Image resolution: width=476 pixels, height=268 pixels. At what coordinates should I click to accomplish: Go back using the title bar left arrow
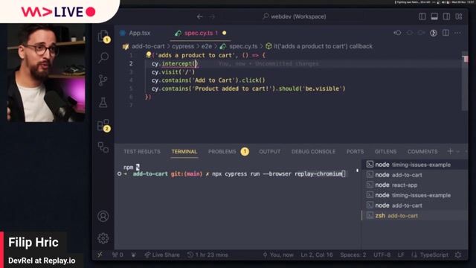point(200,16)
